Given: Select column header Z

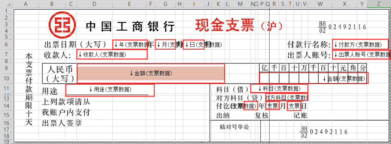Looking at the screenshot, I should 379,4.
